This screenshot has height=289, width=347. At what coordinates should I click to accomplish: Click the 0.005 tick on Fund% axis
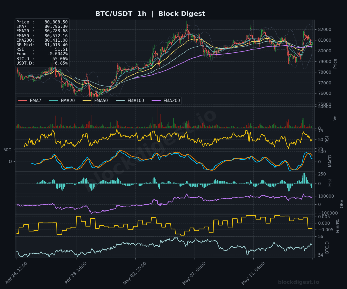[x=324, y=217]
